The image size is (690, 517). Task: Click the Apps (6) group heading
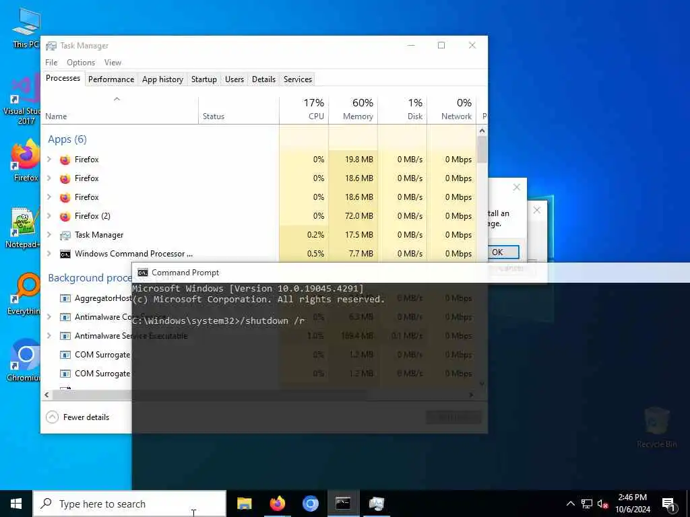[67, 139]
